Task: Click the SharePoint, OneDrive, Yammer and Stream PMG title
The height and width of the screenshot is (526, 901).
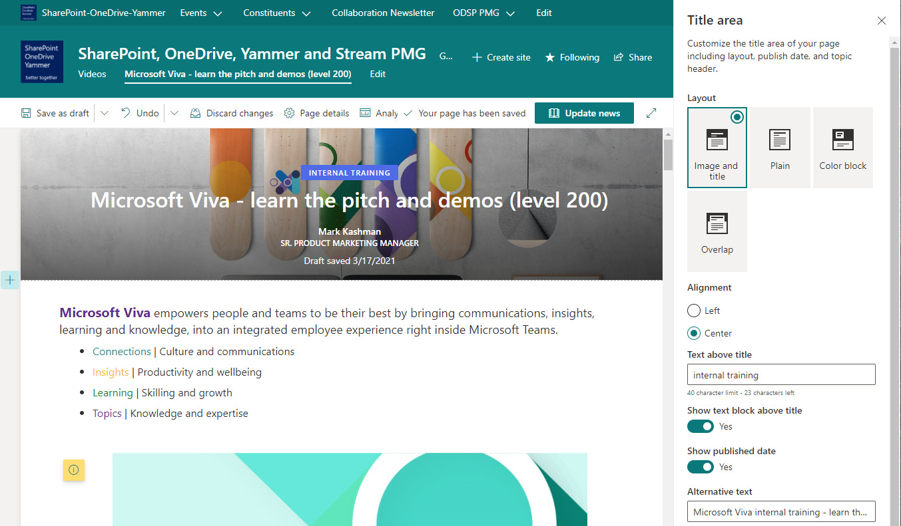Action: coord(252,54)
